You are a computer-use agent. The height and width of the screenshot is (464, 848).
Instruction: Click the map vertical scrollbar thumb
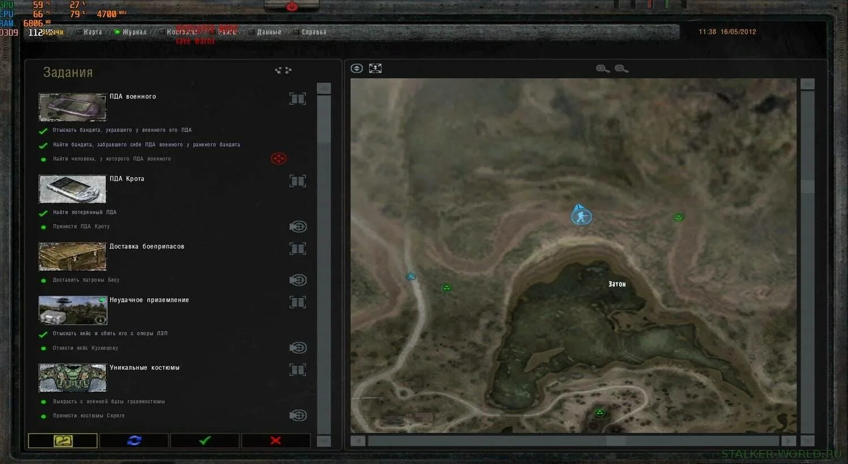807,187
